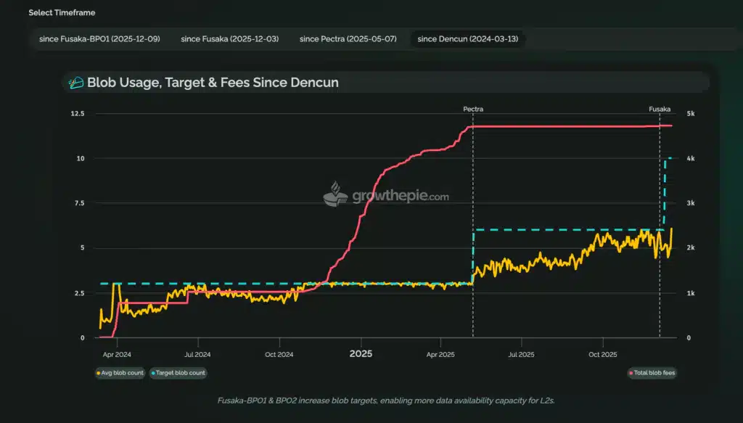Click the Fusaka-BPO1 & BPO2 footnote text
Image resolution: width=743 pixels, height=423 pixels.
[x=371, y=401]
